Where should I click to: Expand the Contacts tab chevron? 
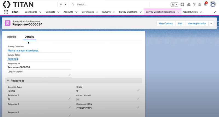(58, 12)
